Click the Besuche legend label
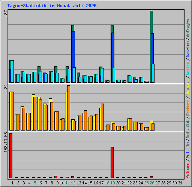 [188, 88]
